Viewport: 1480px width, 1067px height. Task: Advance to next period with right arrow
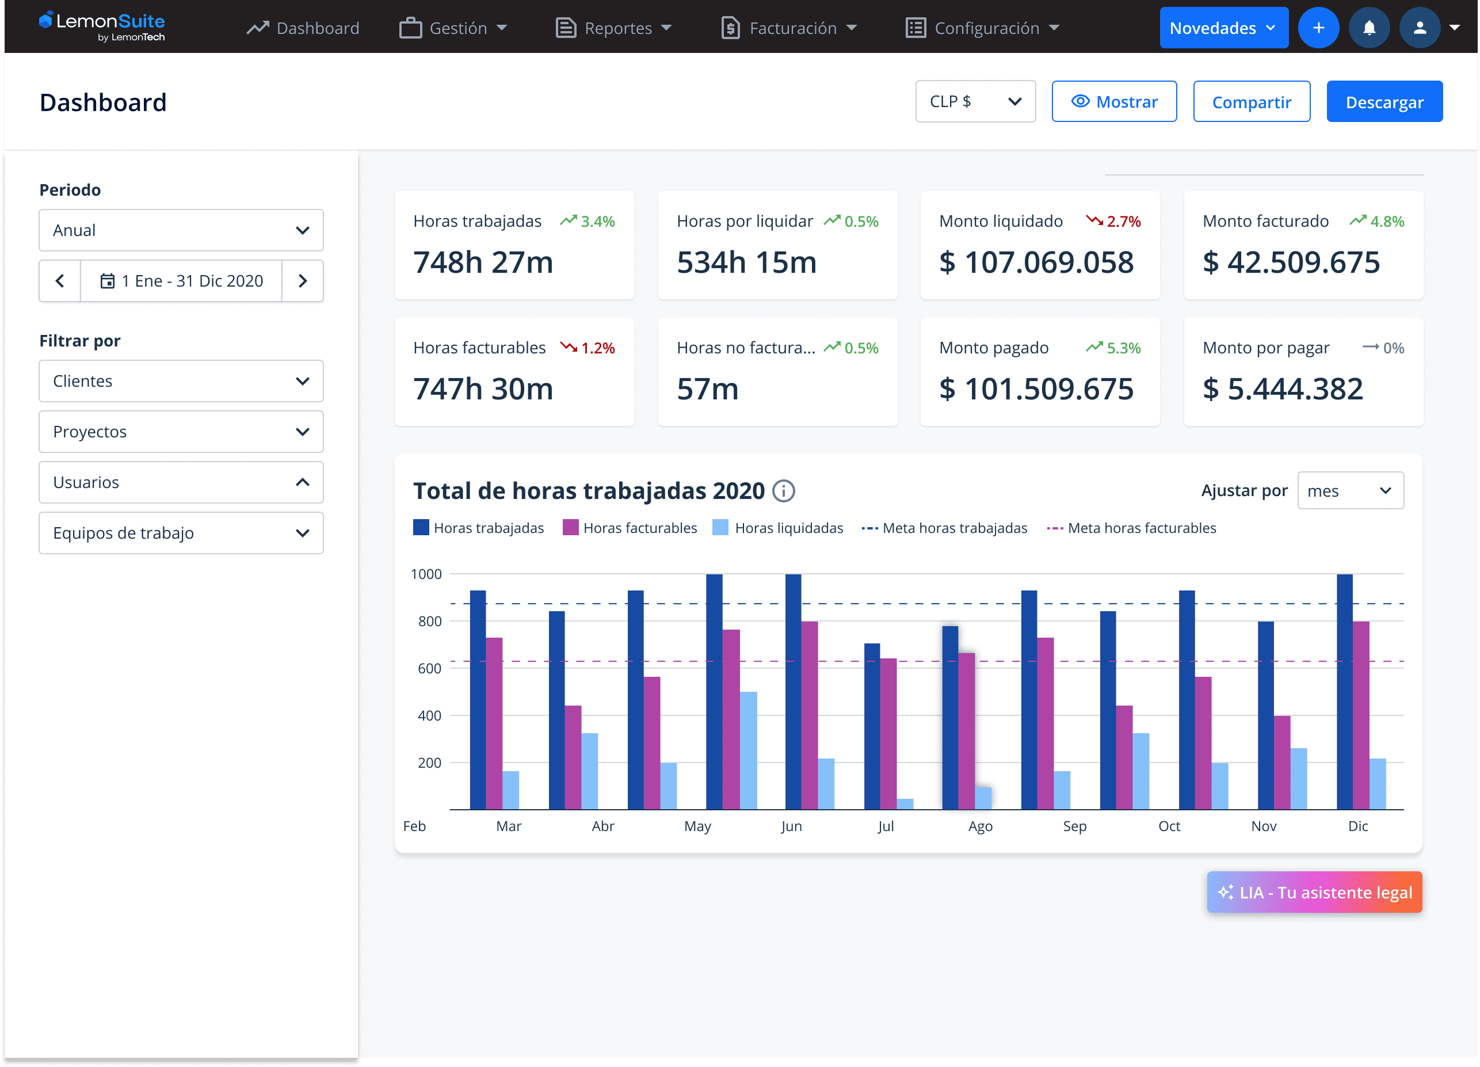coord(303,281)
